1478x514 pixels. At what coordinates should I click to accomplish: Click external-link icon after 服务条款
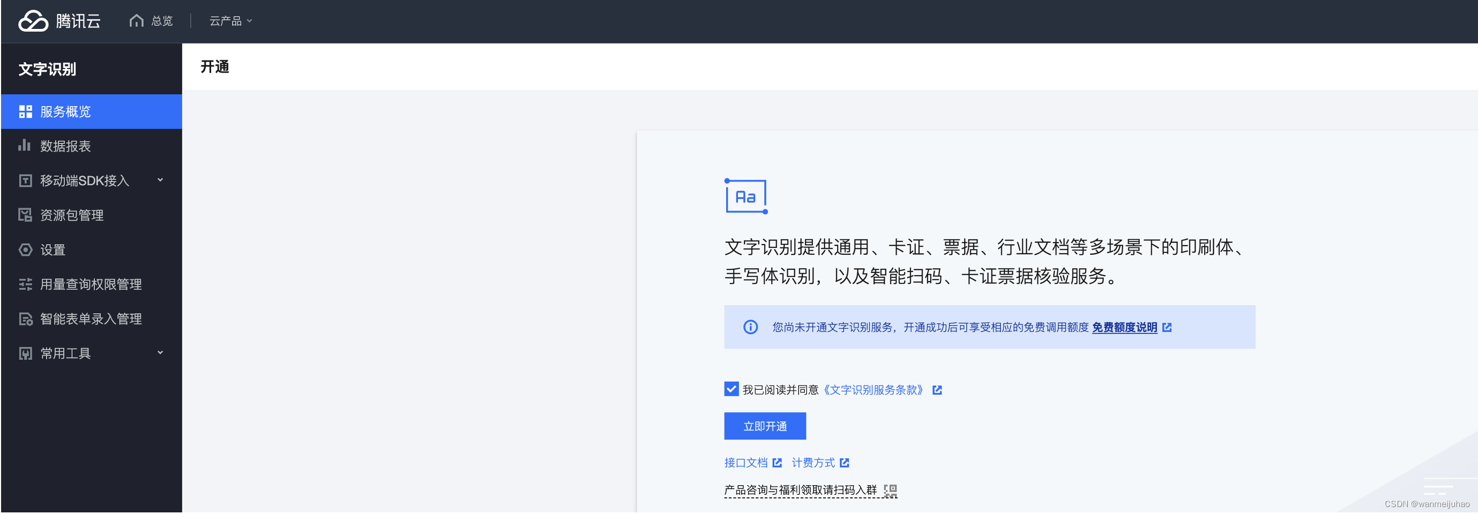coord(937,390)
